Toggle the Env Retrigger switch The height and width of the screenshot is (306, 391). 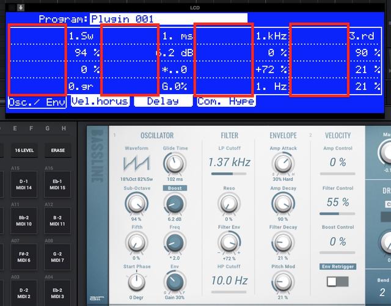click(338, 282)
